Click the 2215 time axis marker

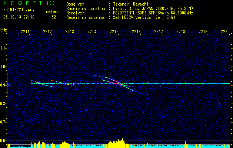(x=114, y=32)
